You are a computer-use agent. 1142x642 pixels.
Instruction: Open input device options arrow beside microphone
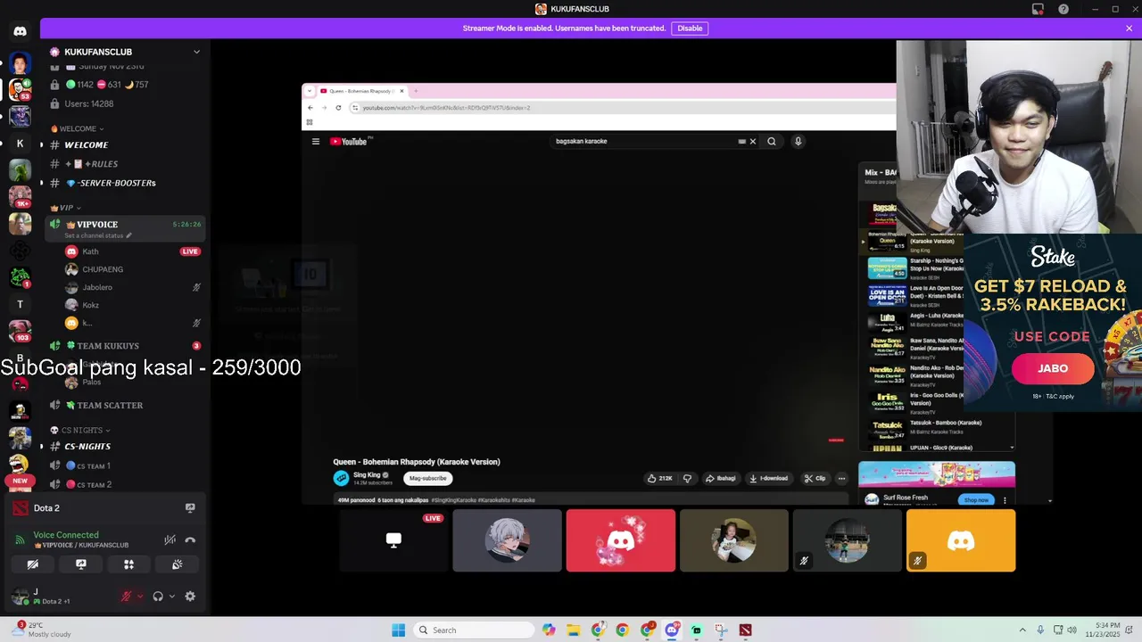(x=139, y=597)
